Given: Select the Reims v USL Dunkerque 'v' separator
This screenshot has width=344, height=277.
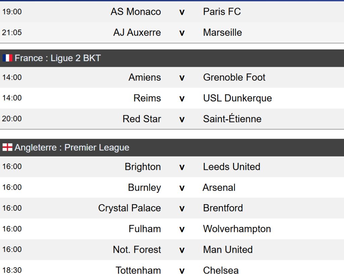Looking at the screenshot, I should click(x=182, y=98).
